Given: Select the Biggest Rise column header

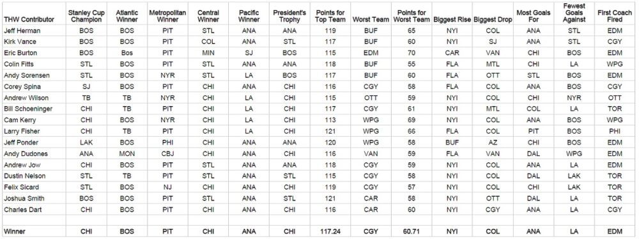Looking at the screenshot, I should point(452,19).
